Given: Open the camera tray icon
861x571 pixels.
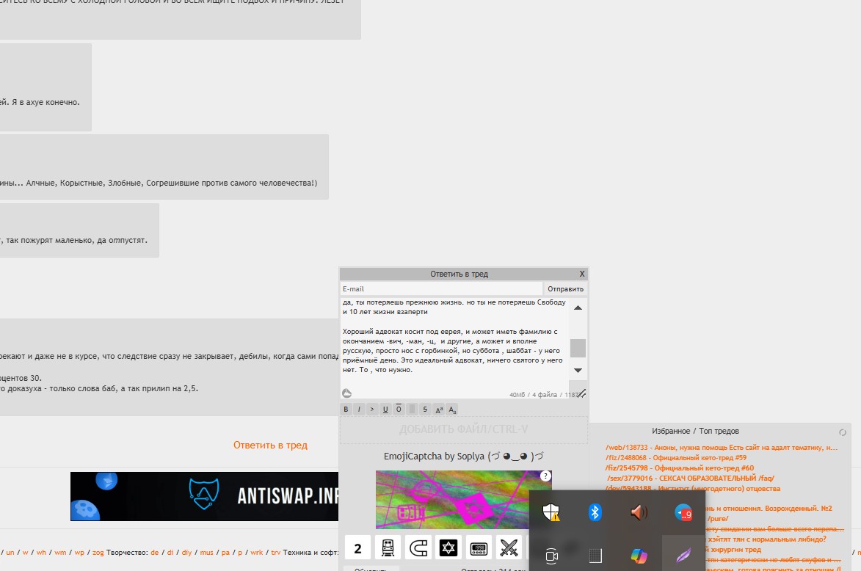Looking at the screenshot, I should pyautogui.click(x=551, y=556).
